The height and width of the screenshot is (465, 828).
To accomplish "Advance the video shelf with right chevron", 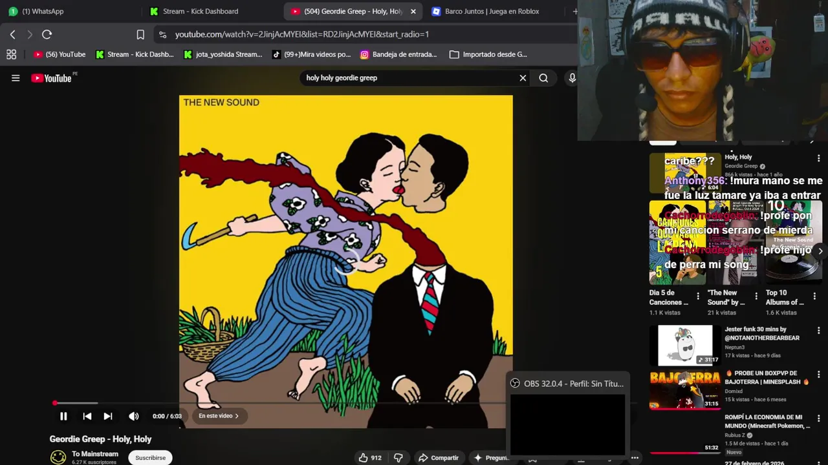I will pyautogui.click(x=820, y=251).
